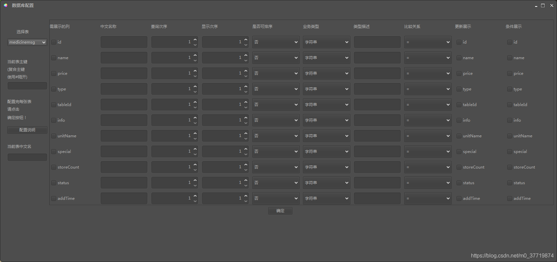Tick the name checkbox in 需展示的列
Screen dimensions: 557x262
54,58
